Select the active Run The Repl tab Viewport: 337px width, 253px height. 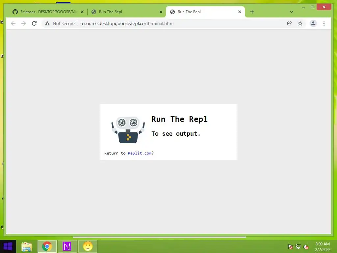pos(205,12)
